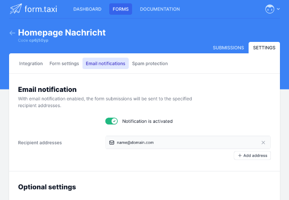Expand the account menu chevron
289x200 pixels.
[x=278, y=9]
